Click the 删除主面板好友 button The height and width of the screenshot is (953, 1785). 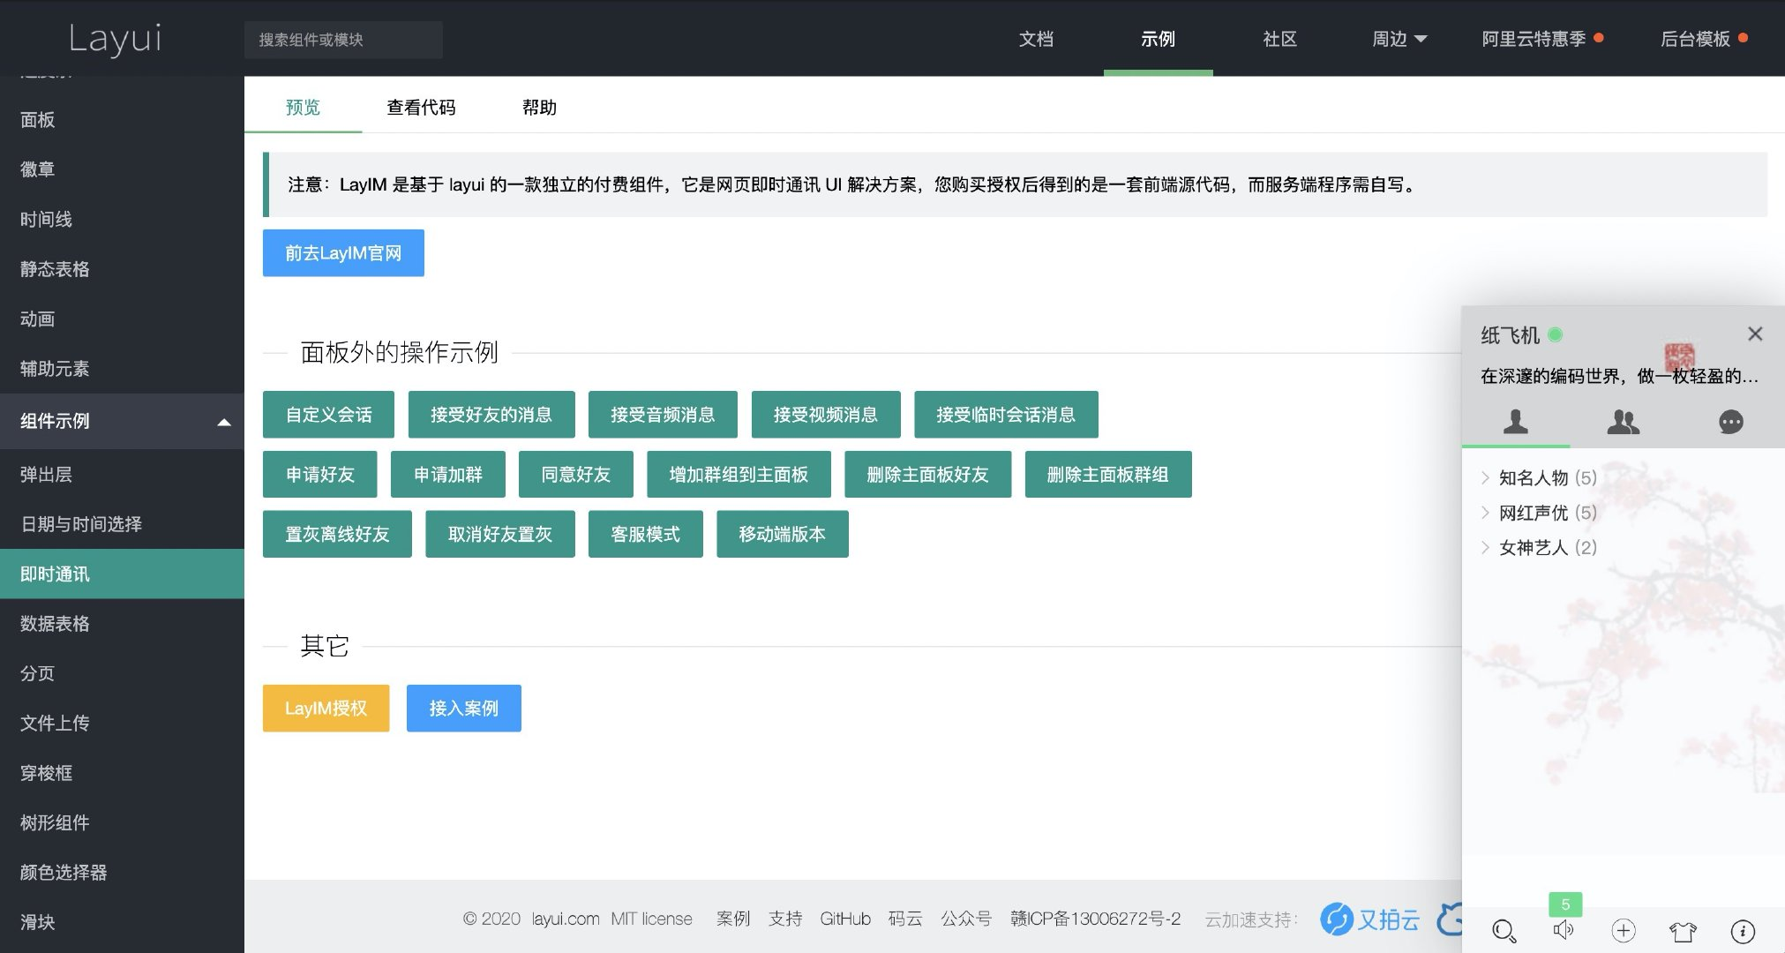pos(927,475)
